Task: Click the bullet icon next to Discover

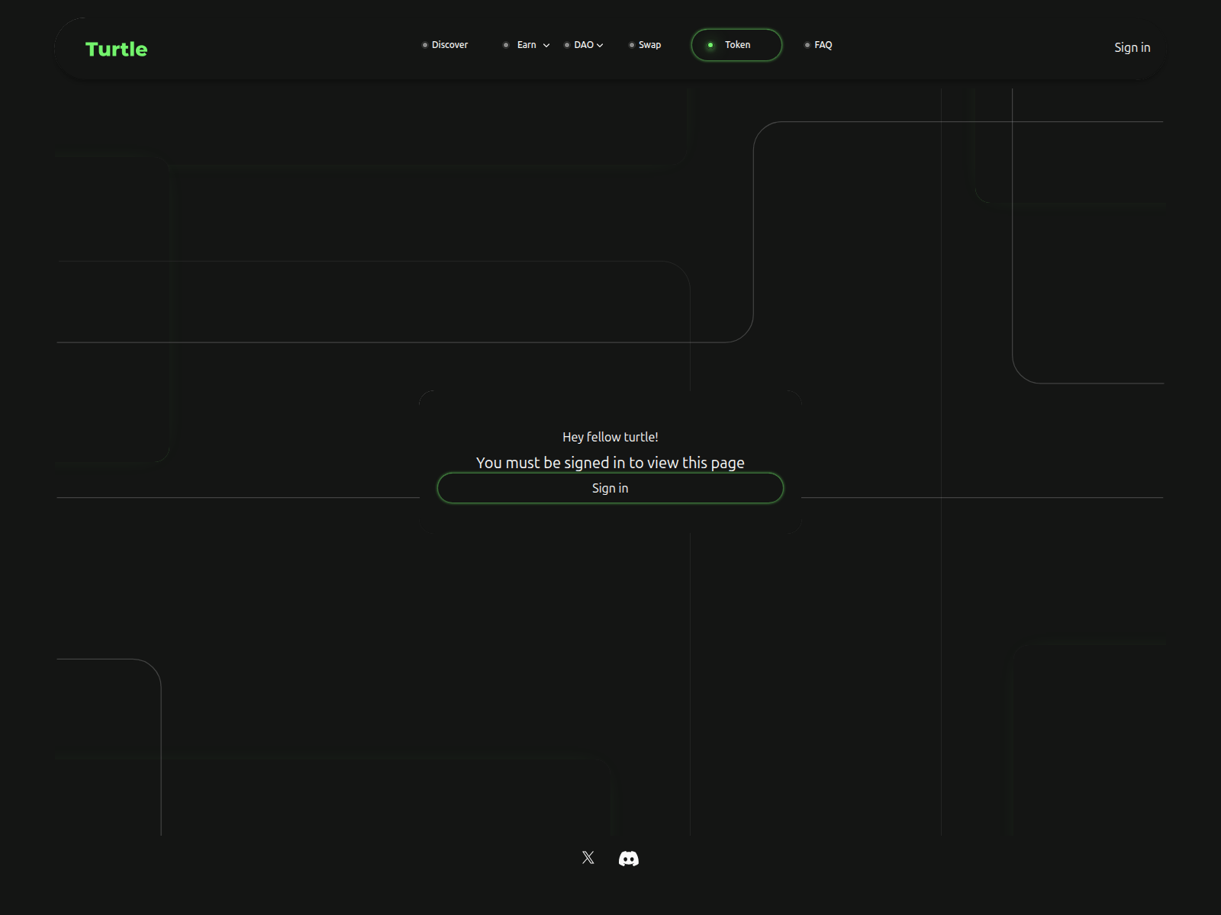Action: (425, 45)
